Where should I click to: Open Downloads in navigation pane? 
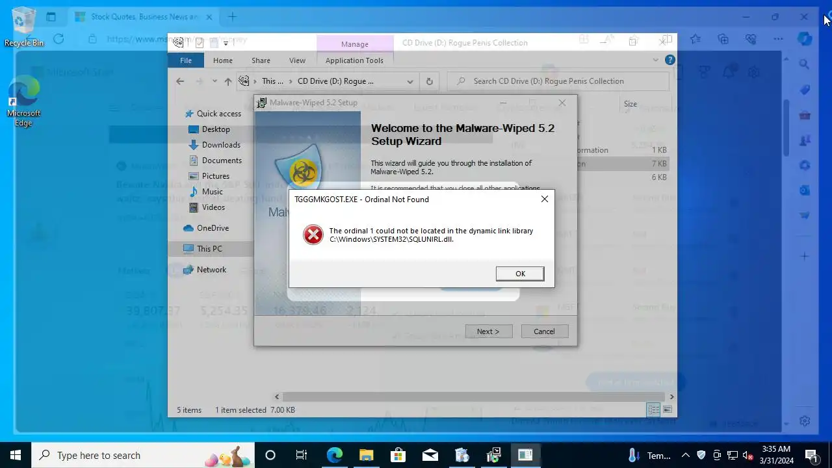click(220, 145)
